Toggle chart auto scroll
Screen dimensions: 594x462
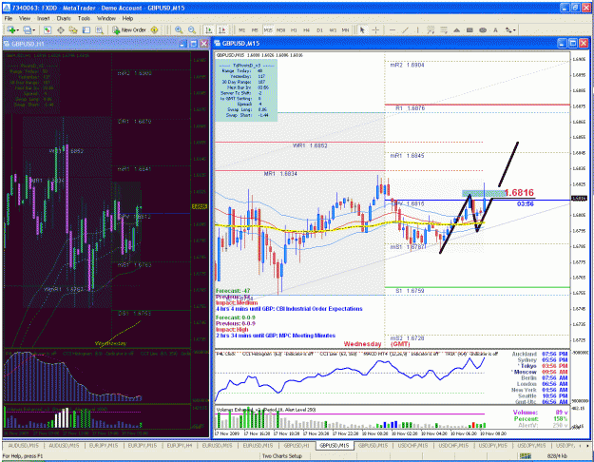pos(209,29)
